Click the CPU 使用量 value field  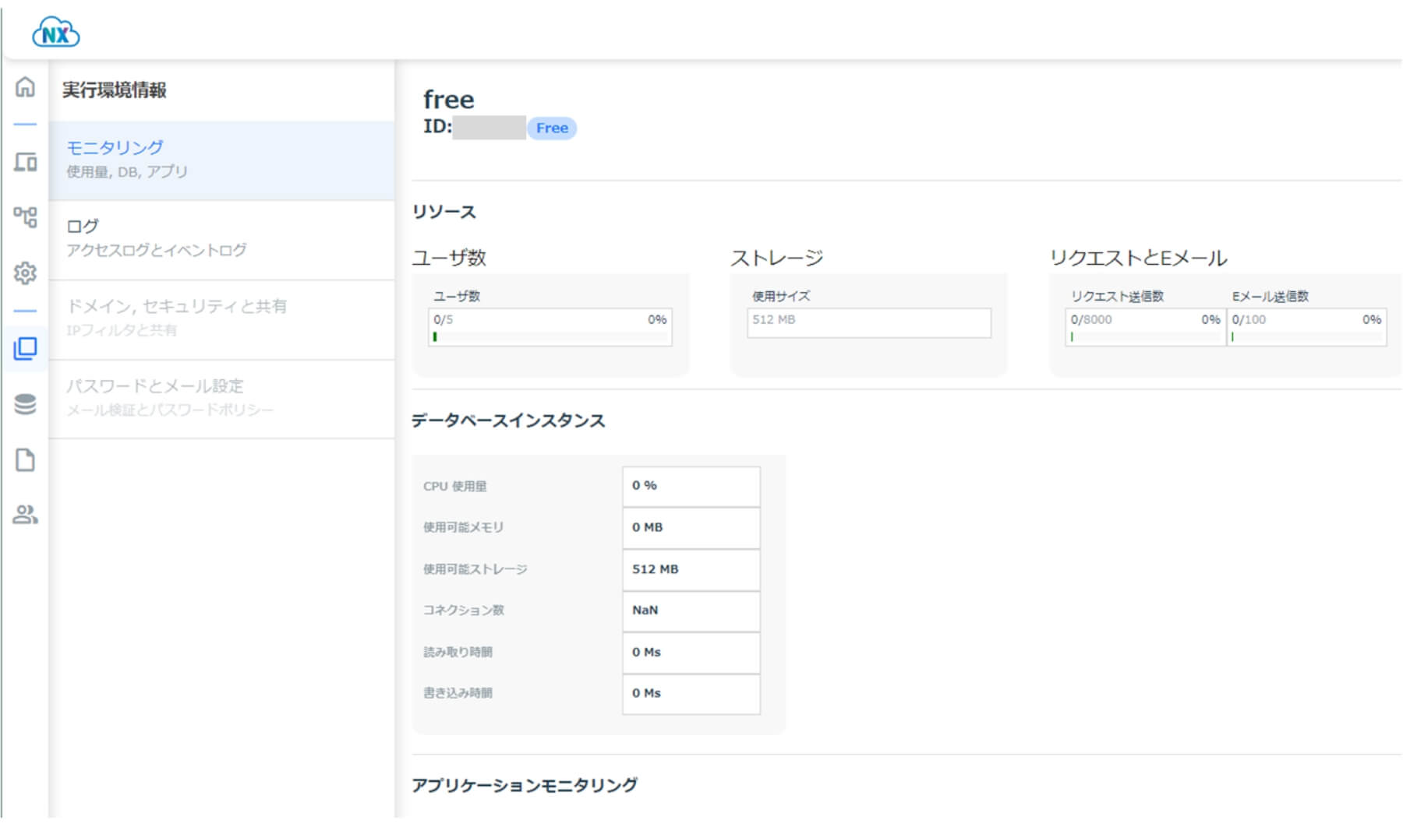coord(691,486)
